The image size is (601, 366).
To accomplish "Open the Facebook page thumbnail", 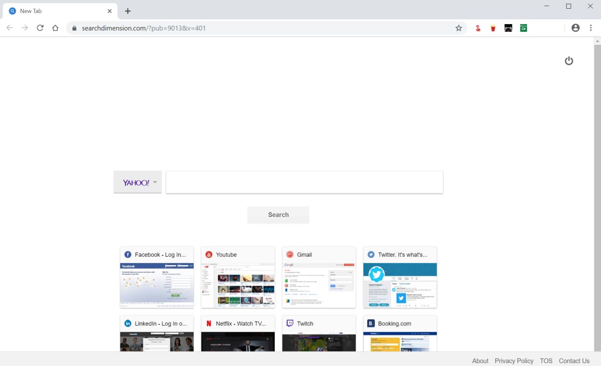I will pyautogui.click(x=157, y=285).
